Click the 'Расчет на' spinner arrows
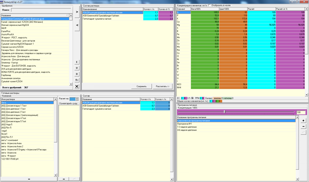 [77, 99]
